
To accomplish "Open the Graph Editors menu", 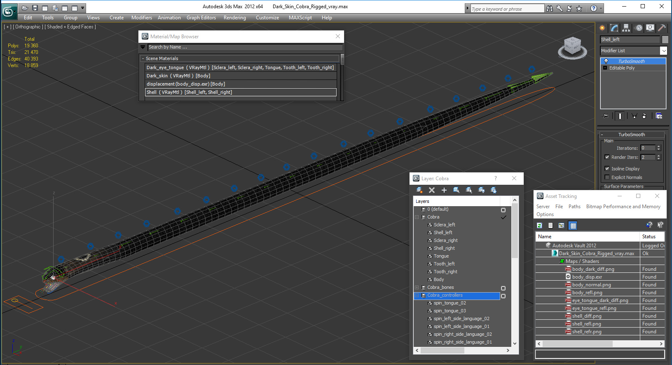I will tap(201, 18).
